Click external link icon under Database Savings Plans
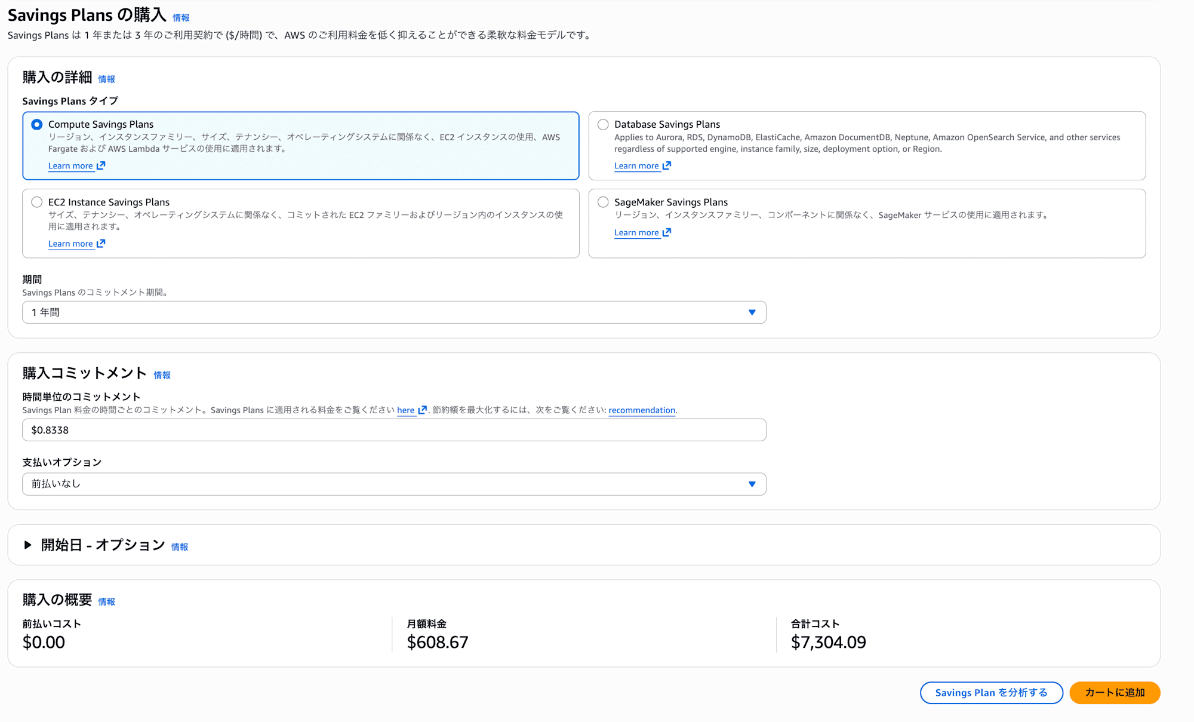This screenshot has width=1194, height=722. click(x=667, y=165)
